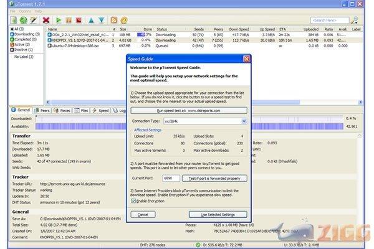Switch to the General tab
This screenshot has height=249, width=374.
tap(21, 110)
